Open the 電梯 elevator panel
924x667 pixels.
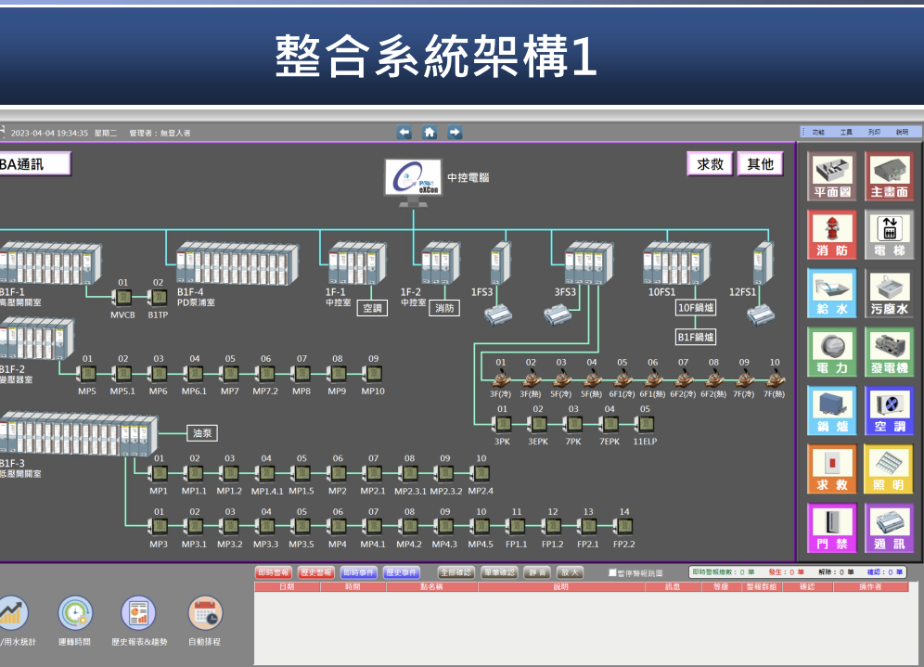(889, 234)
